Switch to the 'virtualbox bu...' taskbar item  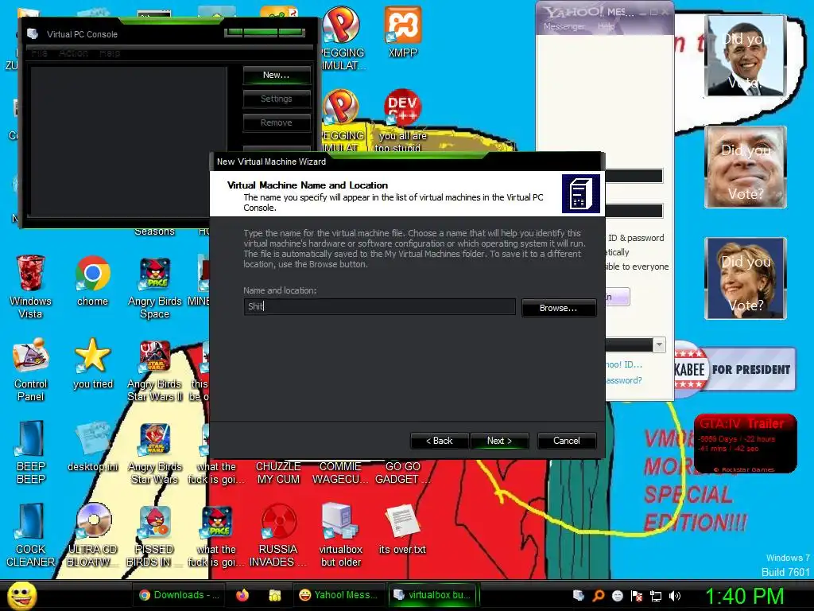click(433, 595)
